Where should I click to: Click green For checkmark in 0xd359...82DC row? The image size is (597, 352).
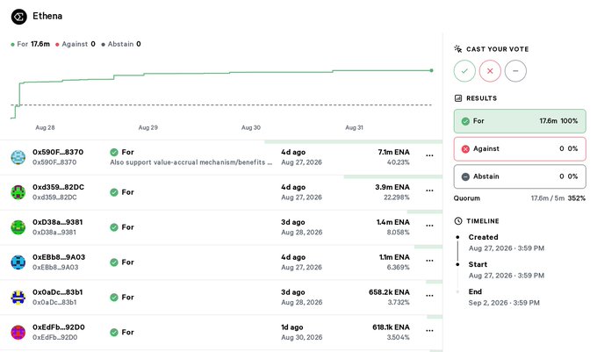[x=114, y=192]
